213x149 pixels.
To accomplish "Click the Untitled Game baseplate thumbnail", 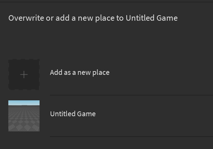I will coord(24,116).
